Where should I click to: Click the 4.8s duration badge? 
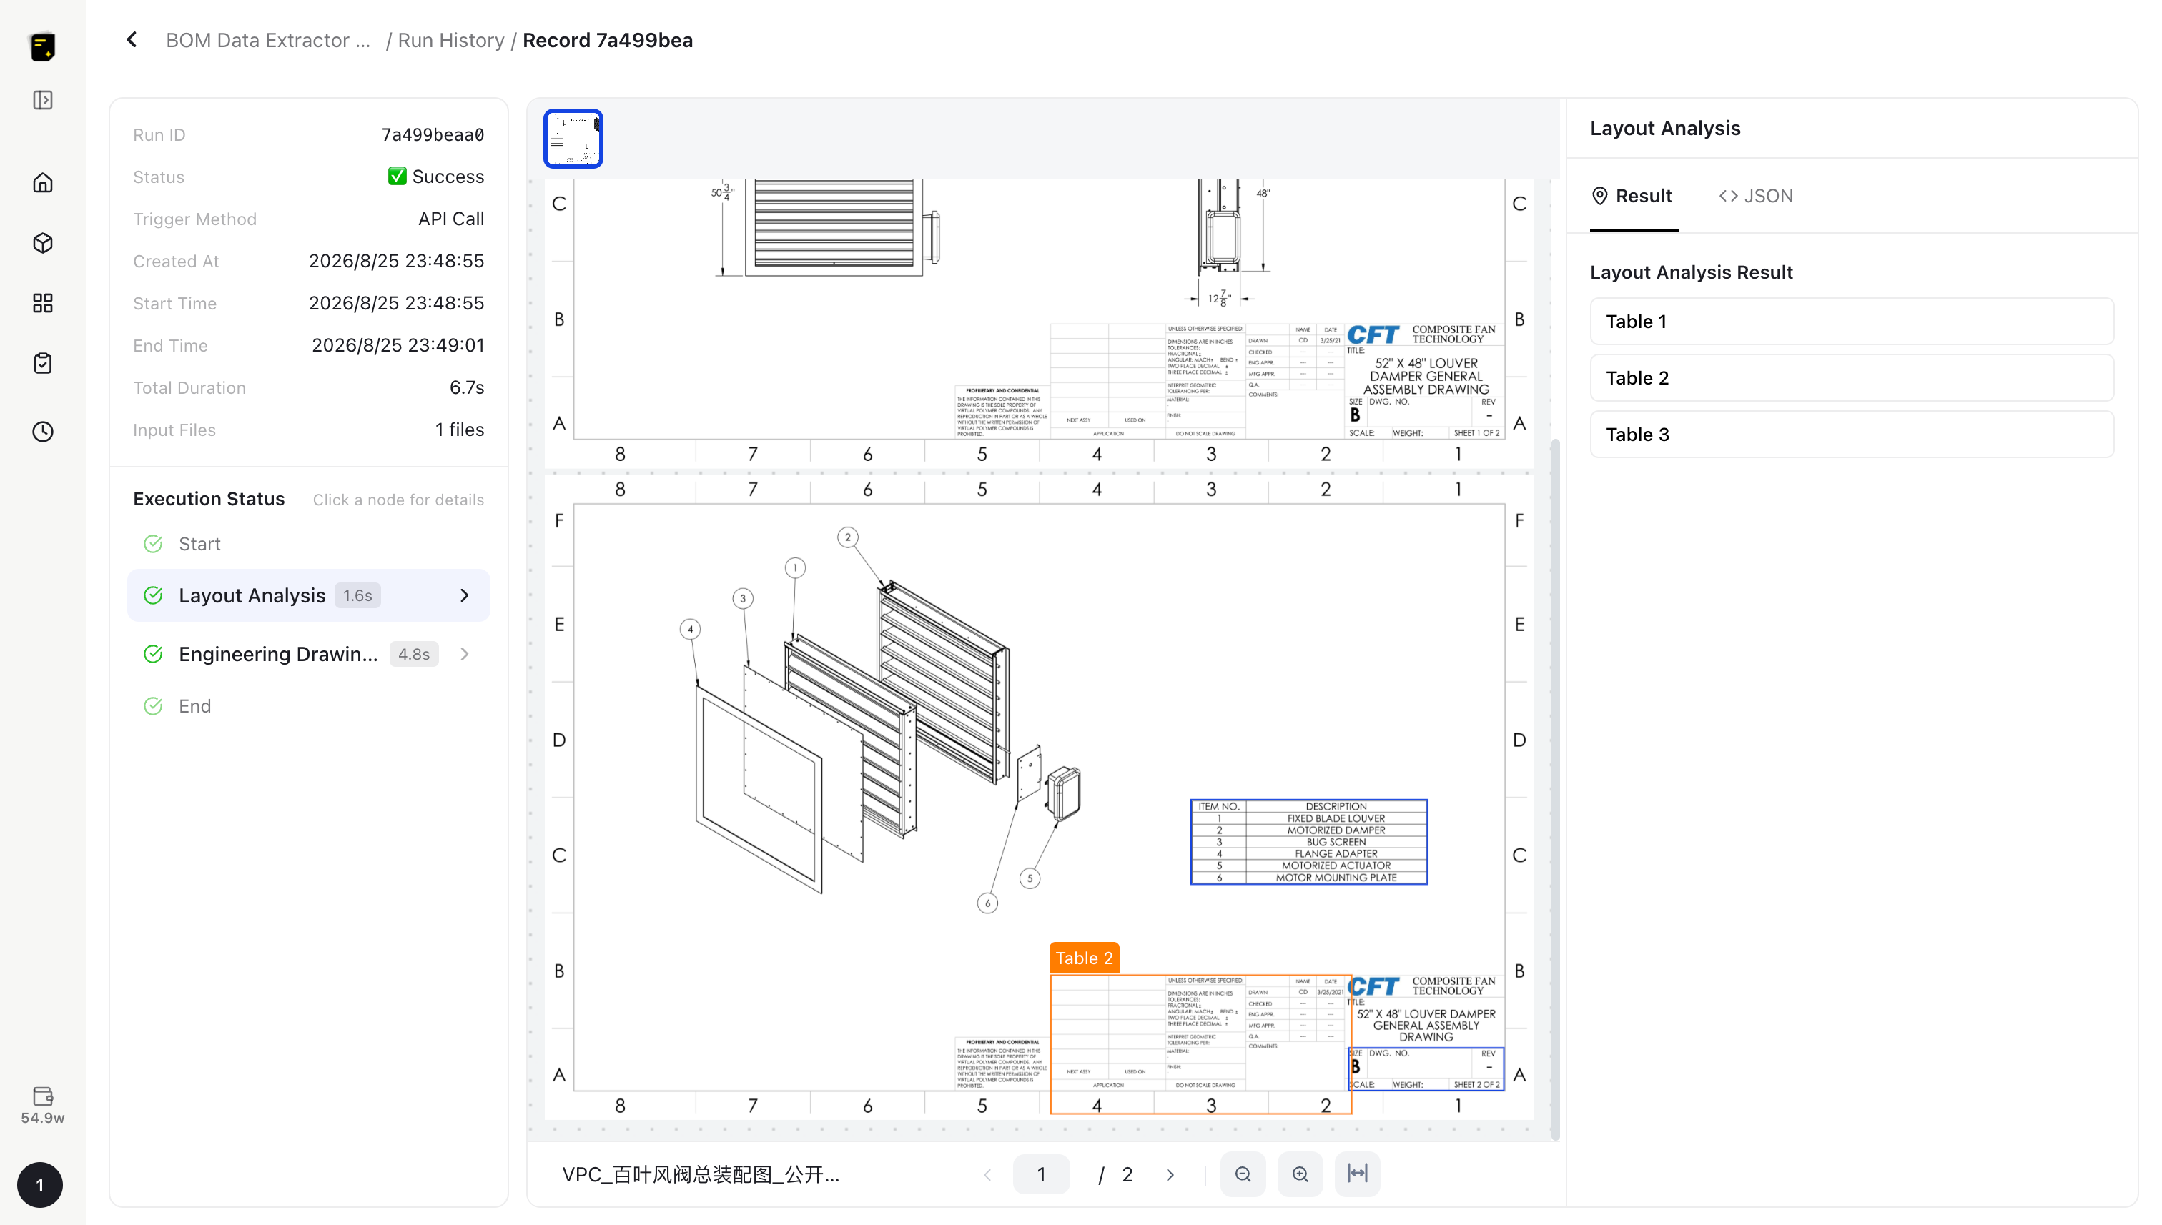click(x=414, y=654)
